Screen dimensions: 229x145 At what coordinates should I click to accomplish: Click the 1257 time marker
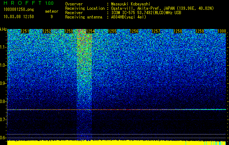coord(156,31)
